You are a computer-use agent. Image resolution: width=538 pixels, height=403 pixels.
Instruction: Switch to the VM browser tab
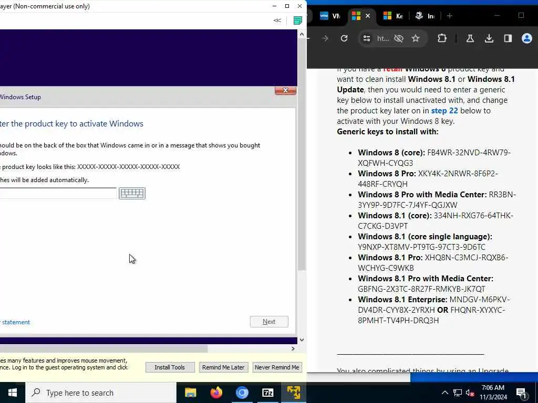(x=330, y=16)
